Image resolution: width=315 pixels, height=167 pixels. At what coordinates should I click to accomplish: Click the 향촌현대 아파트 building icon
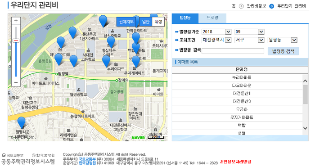point(135,109)
